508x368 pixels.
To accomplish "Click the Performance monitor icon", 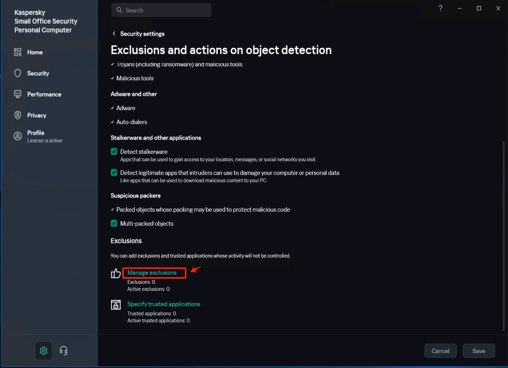I will click(18, 94).
